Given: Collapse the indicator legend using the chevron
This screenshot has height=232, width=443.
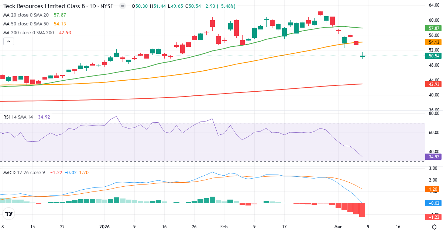Looking at the screenshot, I should click(x=8, y=41).
